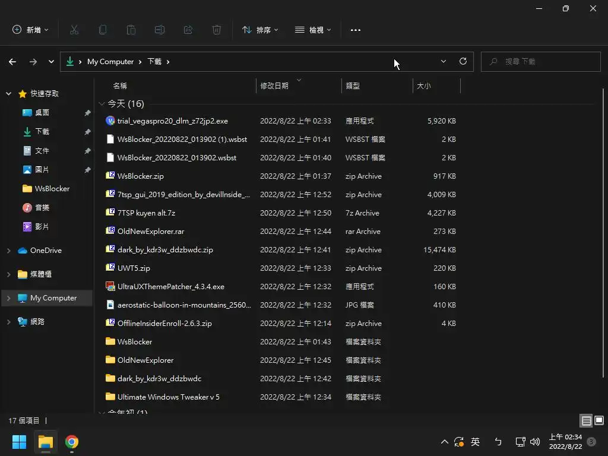Select 下載 in quick access sidebar
608x456 pixels.
click(x=42, y=131)
